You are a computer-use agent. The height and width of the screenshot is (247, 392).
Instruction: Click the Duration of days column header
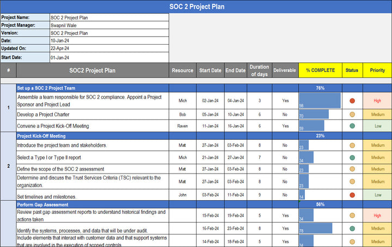tap(260, 70)
